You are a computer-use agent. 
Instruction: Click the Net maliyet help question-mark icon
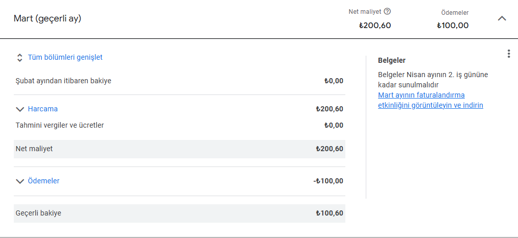click(x=388, y=12)
